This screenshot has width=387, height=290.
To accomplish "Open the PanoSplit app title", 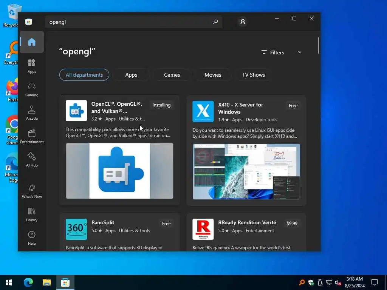I will tap(103, 222).
